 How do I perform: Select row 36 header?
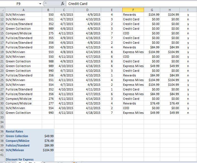click(x=2, y=131)
